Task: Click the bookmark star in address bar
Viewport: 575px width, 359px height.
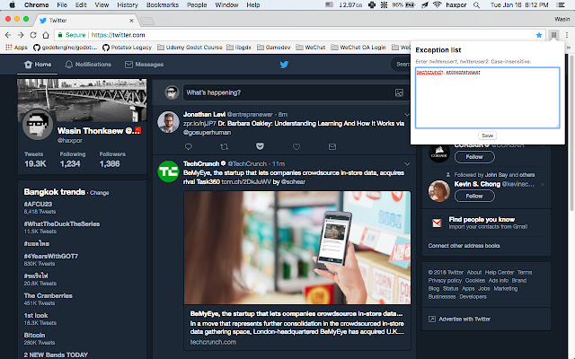Action: [539, 35]
